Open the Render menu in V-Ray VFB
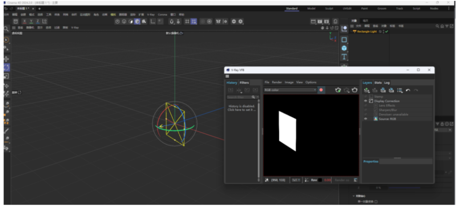This screenshot has width=456, height=206. click(x=277, y=82)
